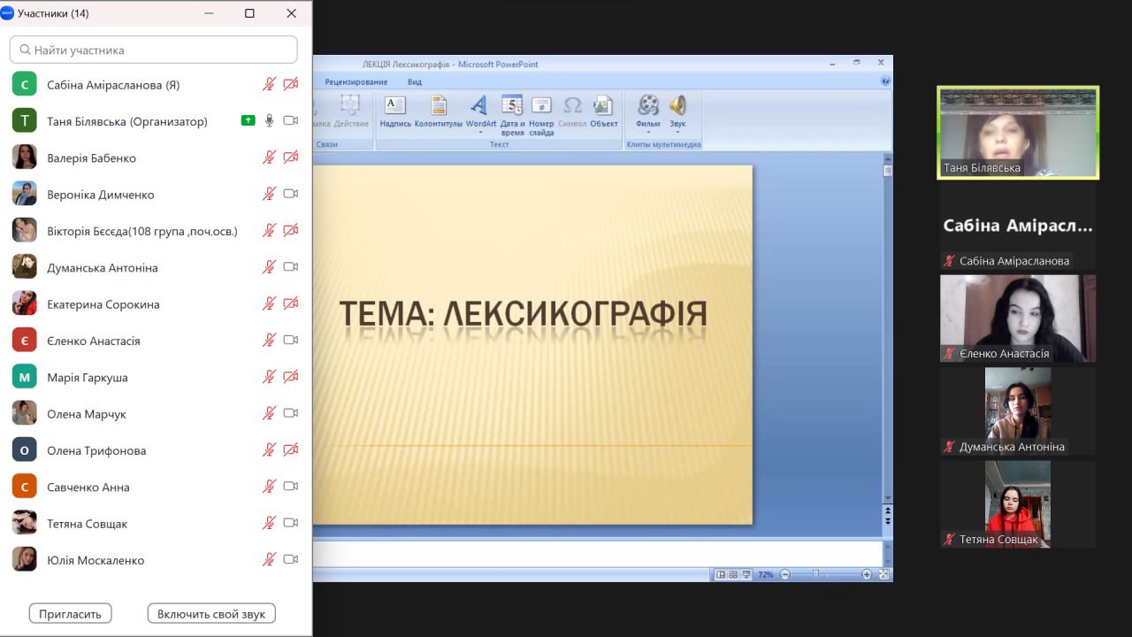Switch to the Вид ribbon tab
The height and width of the screenshot is (637, 1132).
414,82
